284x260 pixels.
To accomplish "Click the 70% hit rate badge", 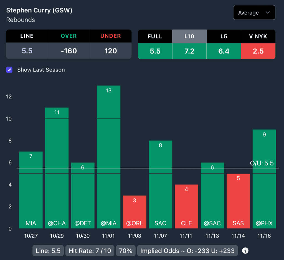I will [126, 251].
